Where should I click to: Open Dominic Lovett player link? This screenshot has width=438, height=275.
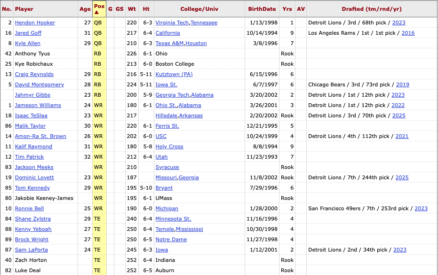[34, 177]
